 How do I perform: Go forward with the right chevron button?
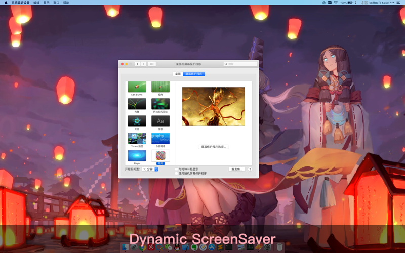pyautogui.click(x=143, y=64)
